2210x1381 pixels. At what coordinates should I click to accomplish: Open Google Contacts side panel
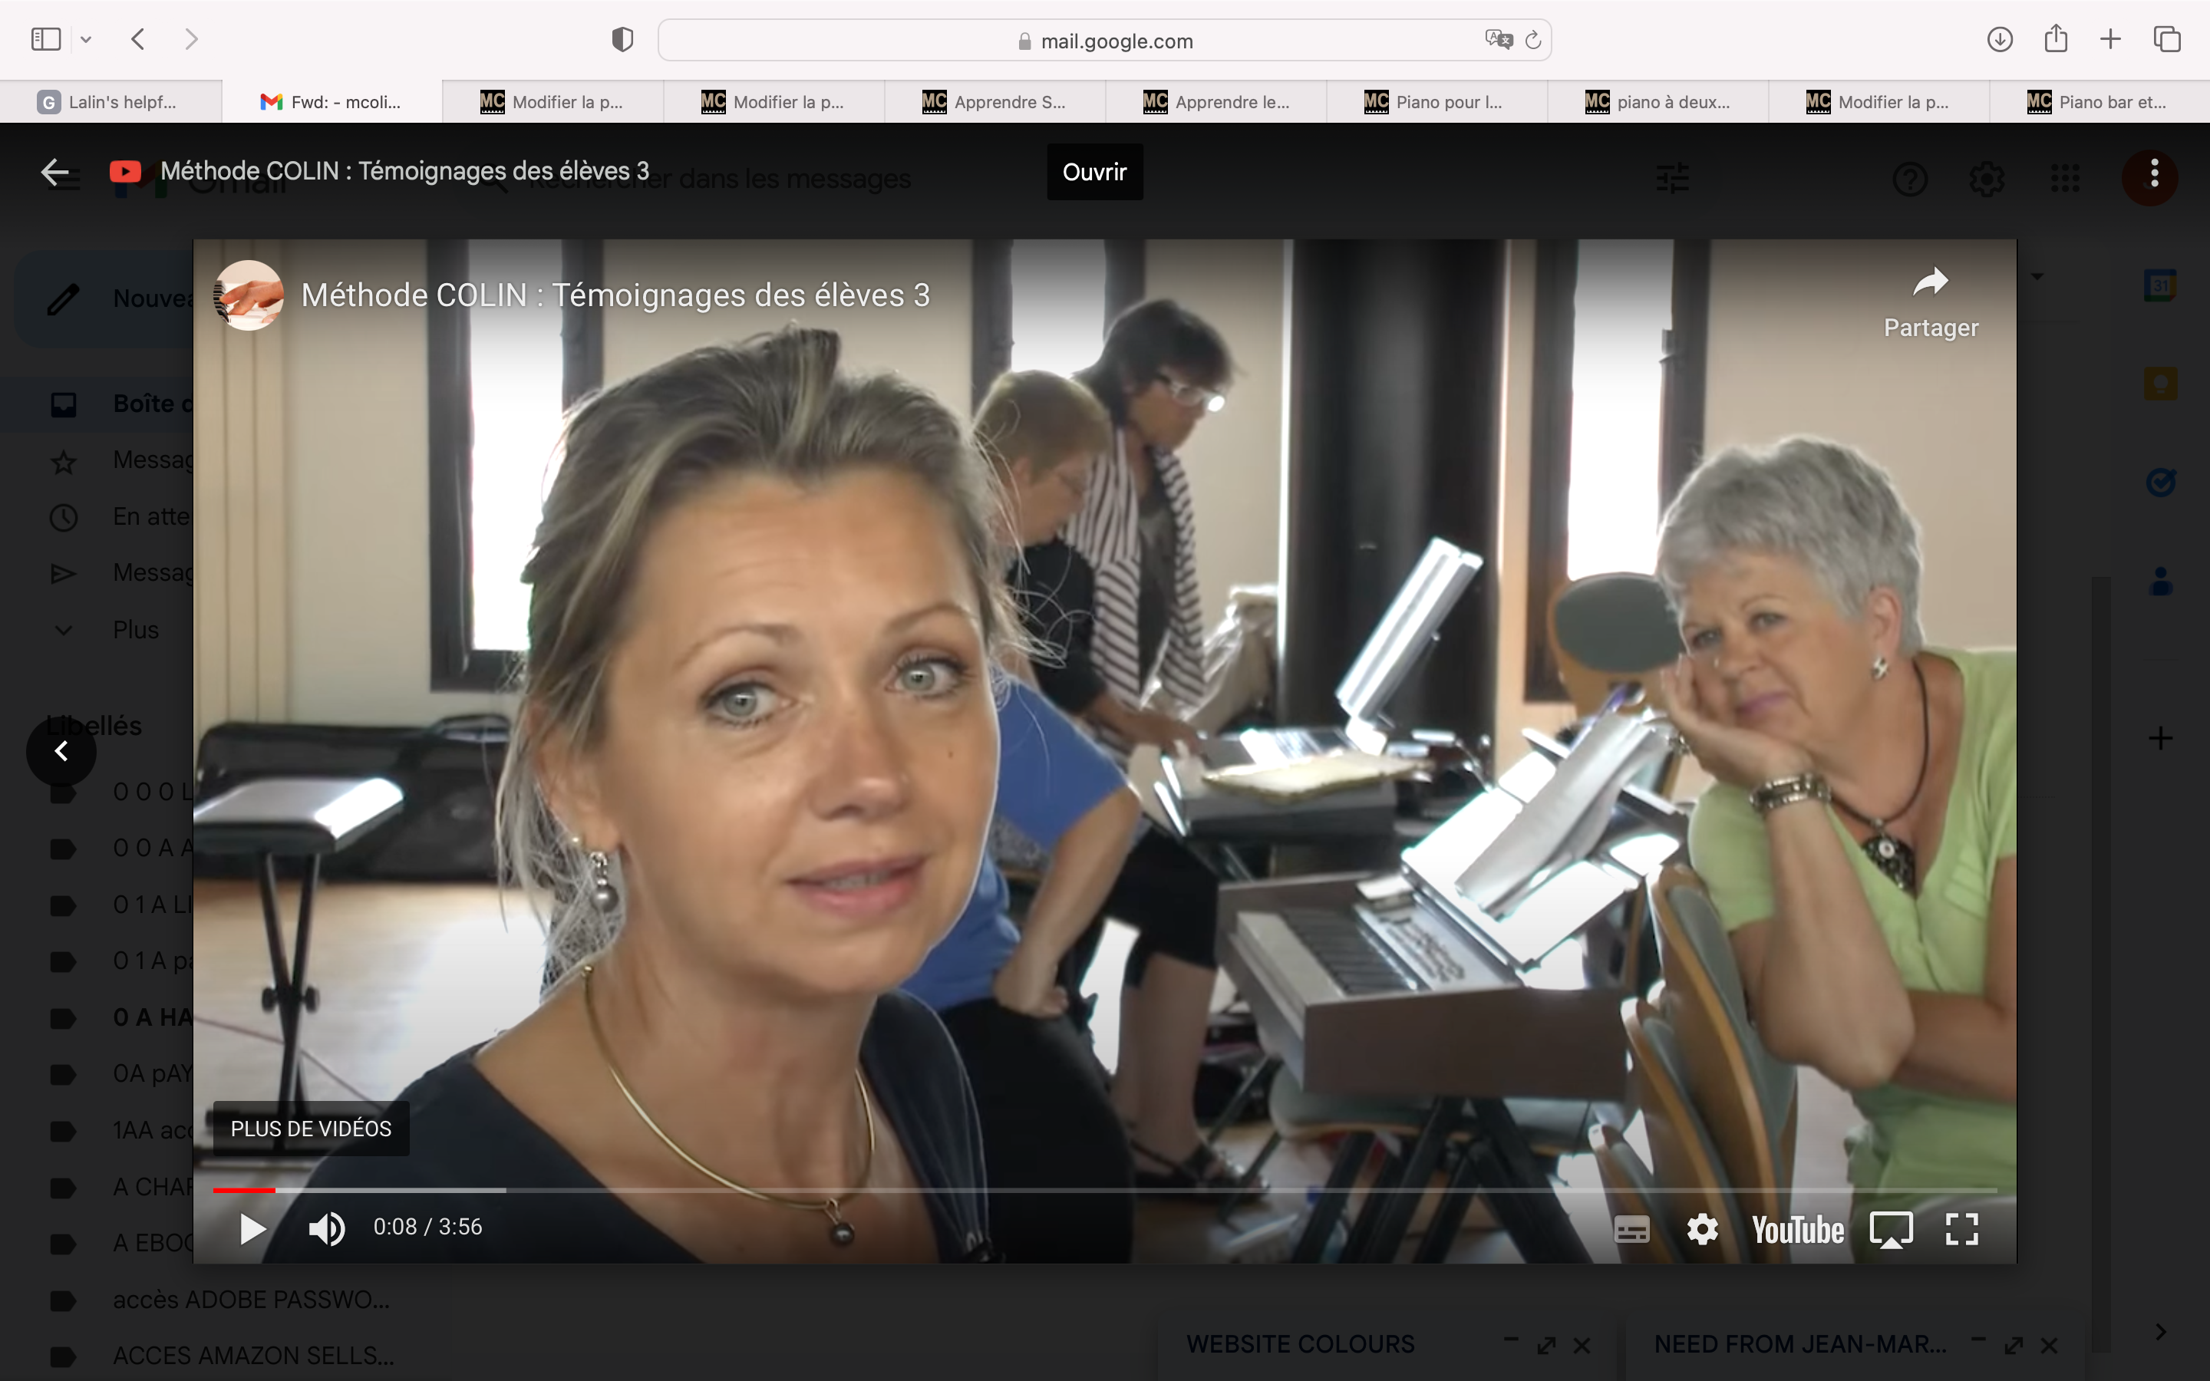pyautogui.click(x=2161, y=581)
